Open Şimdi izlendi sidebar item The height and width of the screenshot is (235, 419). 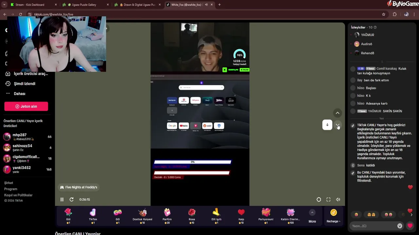tap(21, 84)
